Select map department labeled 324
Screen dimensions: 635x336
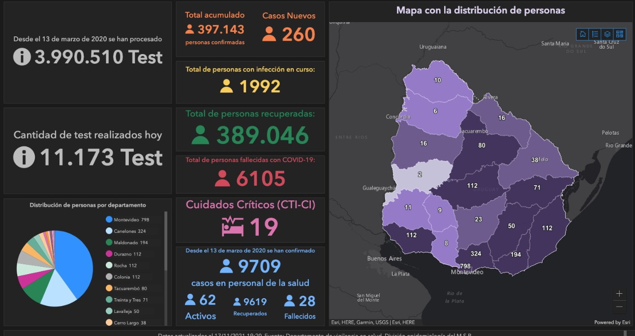click(476, 254)
